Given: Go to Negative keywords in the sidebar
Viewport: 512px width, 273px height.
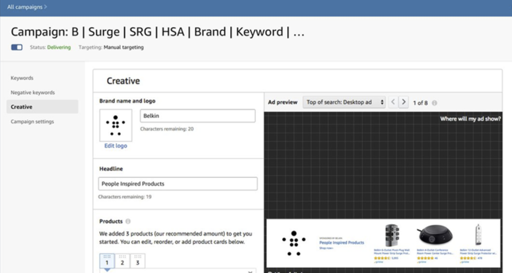Looking at the screenshot, I should point(33,93).
